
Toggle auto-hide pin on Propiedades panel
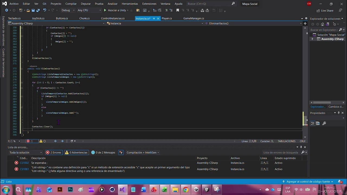coord(339,113)
